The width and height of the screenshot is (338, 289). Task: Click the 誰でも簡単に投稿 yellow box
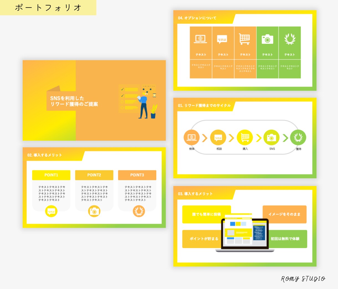click(206, 214)
